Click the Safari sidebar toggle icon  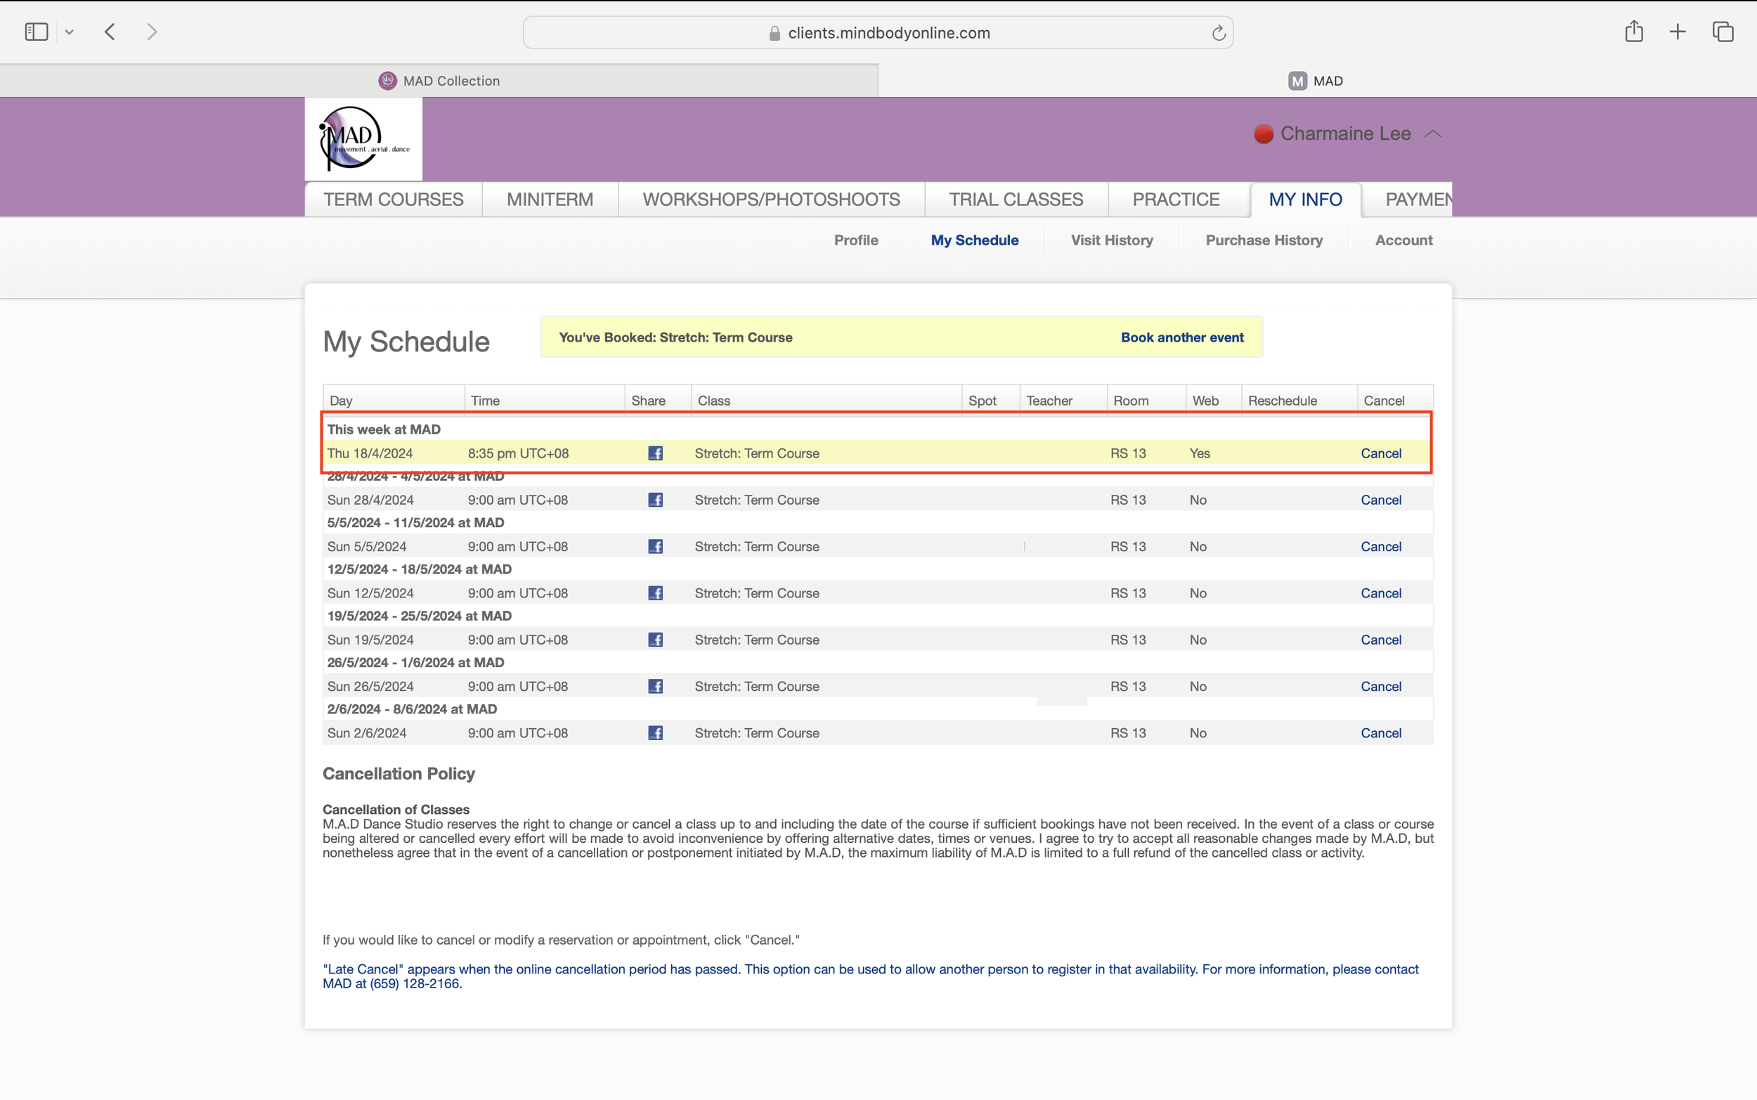tap(37, 32)
